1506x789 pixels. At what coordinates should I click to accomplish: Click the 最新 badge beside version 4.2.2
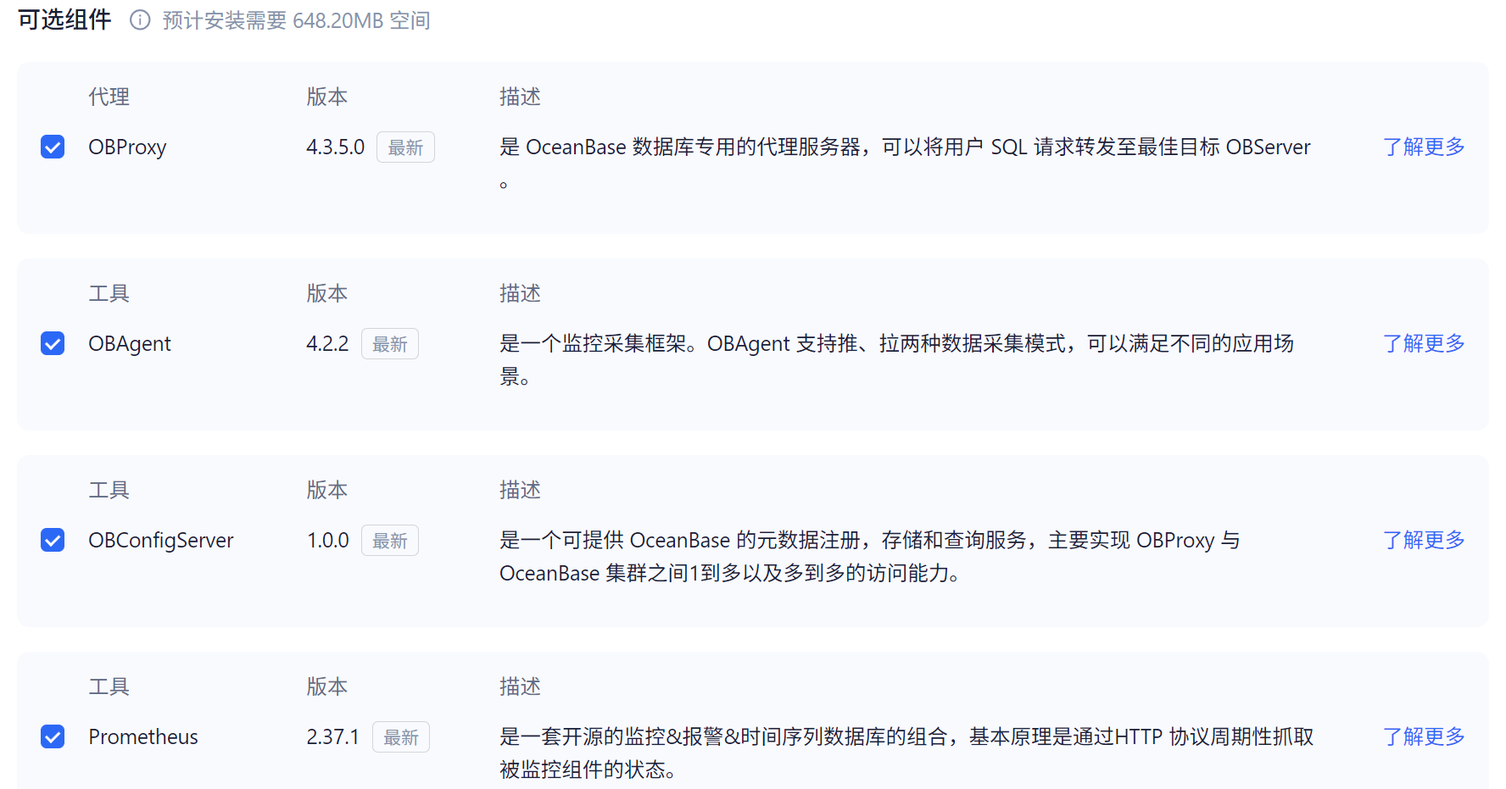390,344
